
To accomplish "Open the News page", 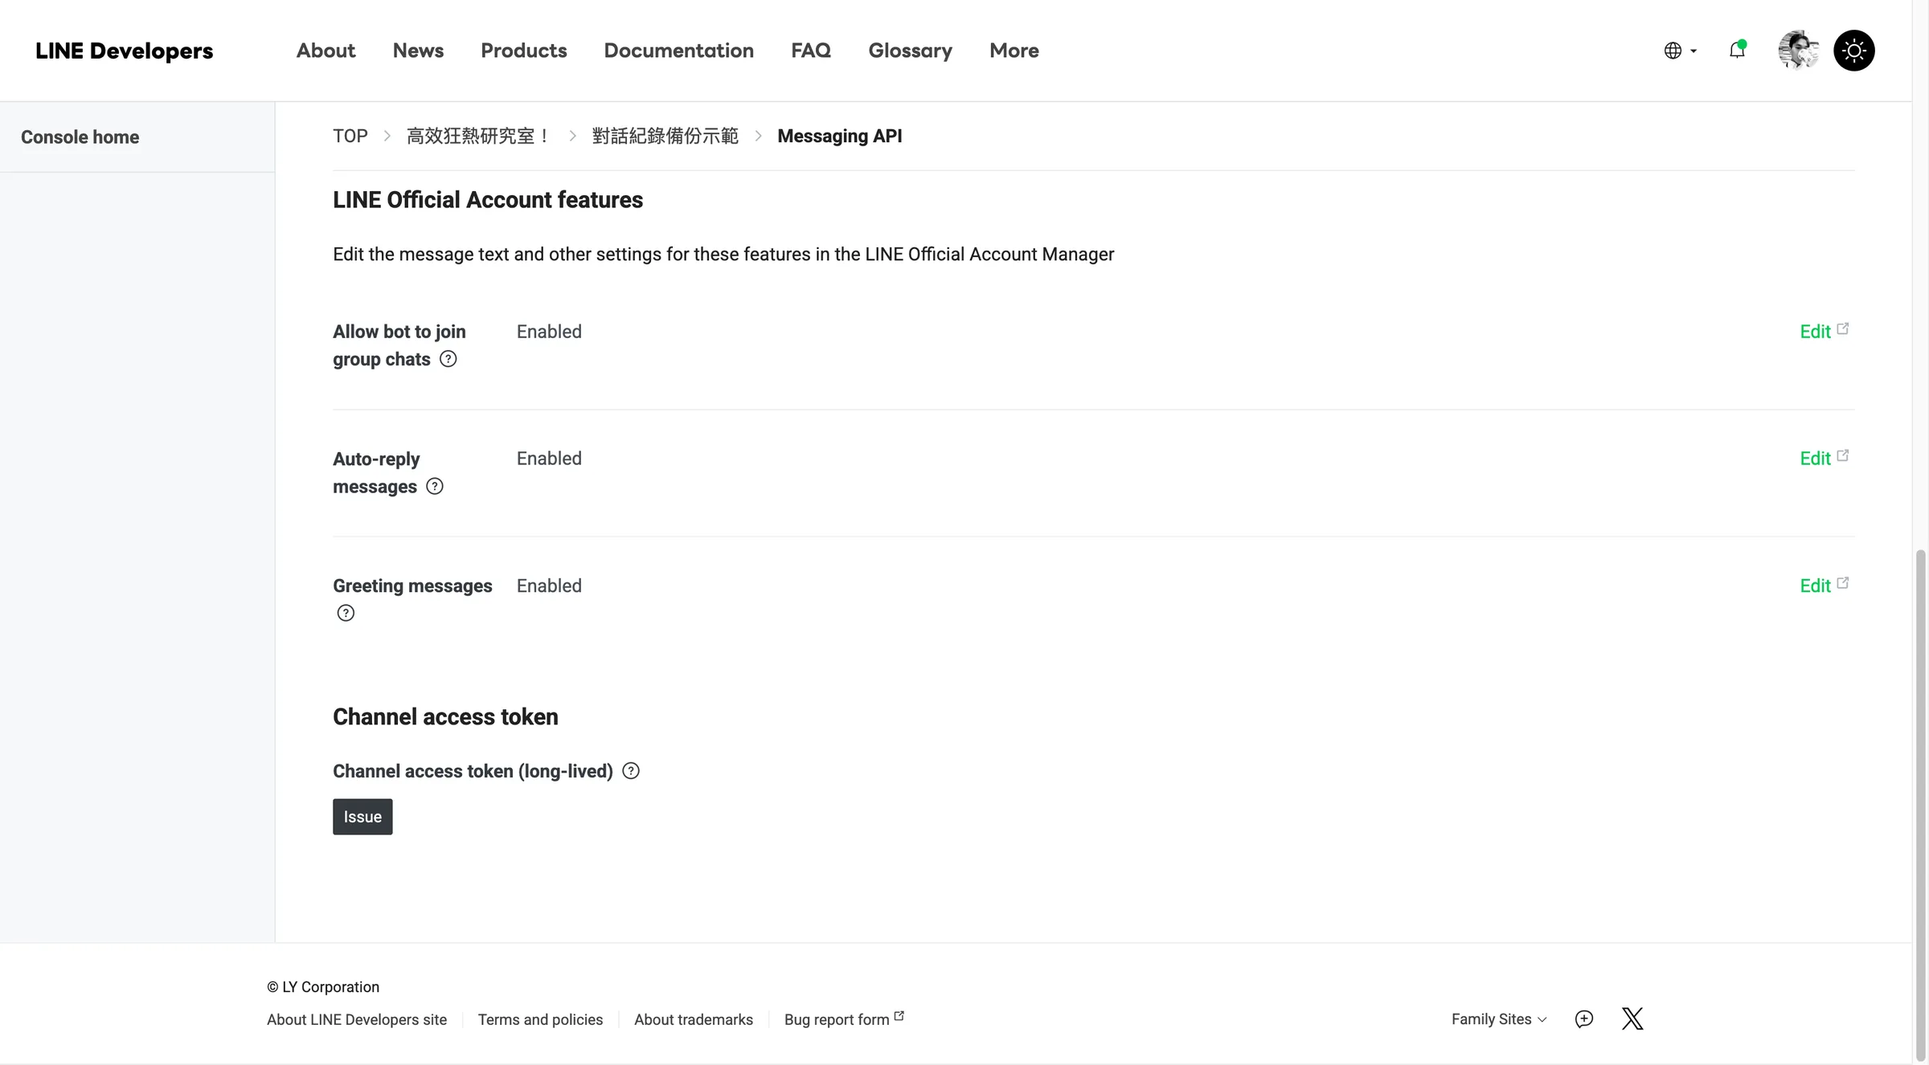I will pyautogui.click(x=418, y=51).
